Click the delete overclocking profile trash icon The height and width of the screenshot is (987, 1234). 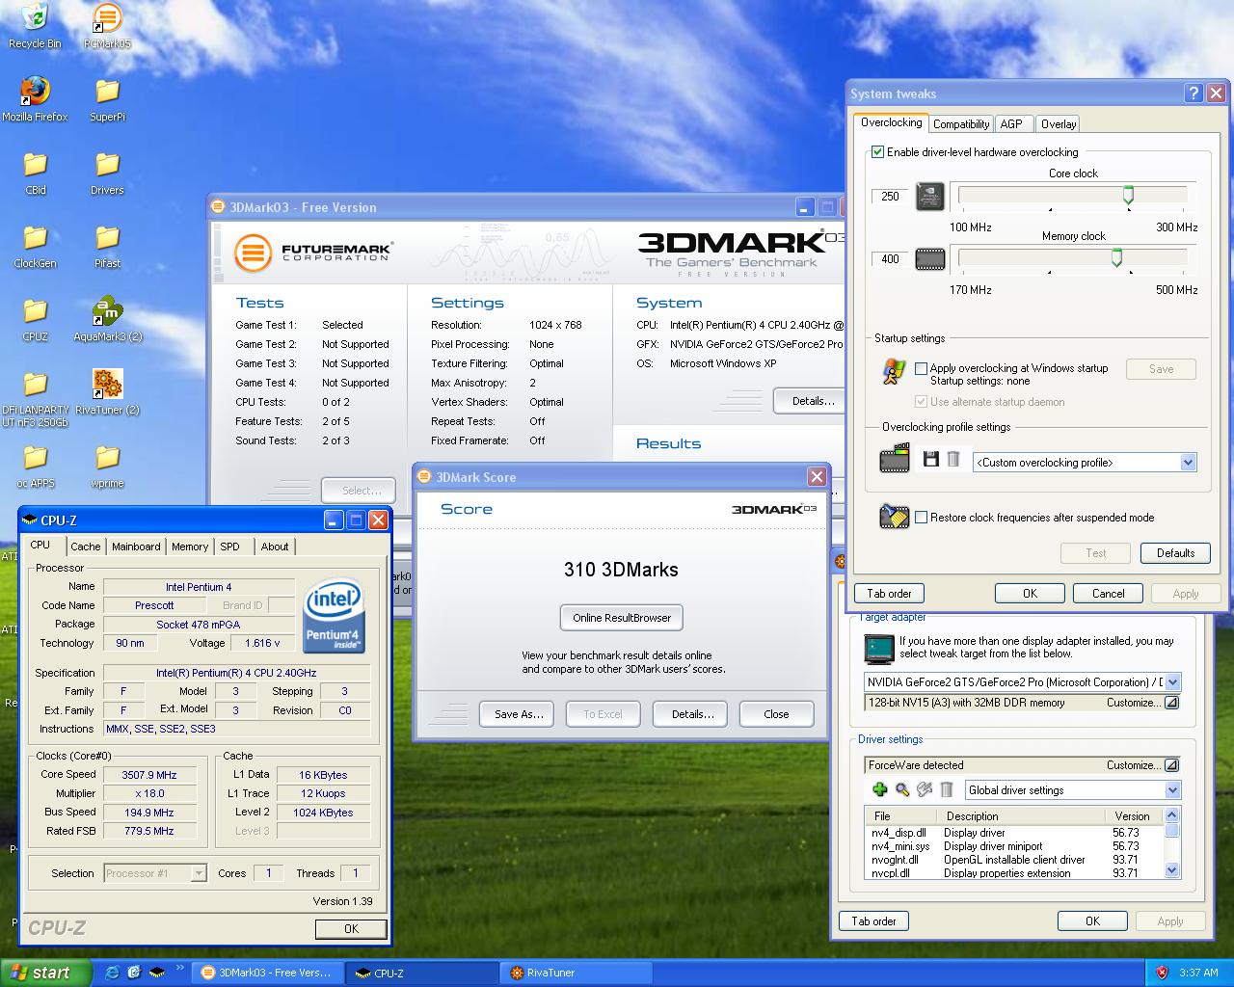click(952, 460)
